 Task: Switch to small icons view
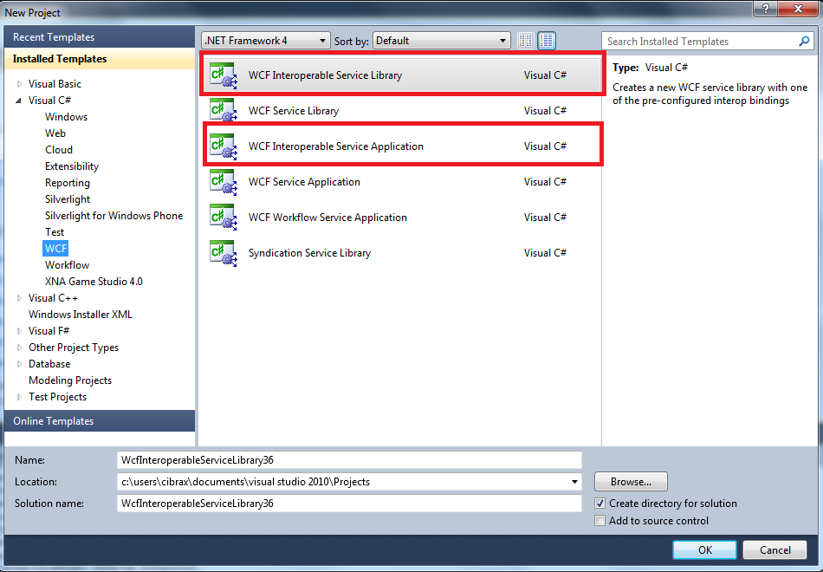525,41
